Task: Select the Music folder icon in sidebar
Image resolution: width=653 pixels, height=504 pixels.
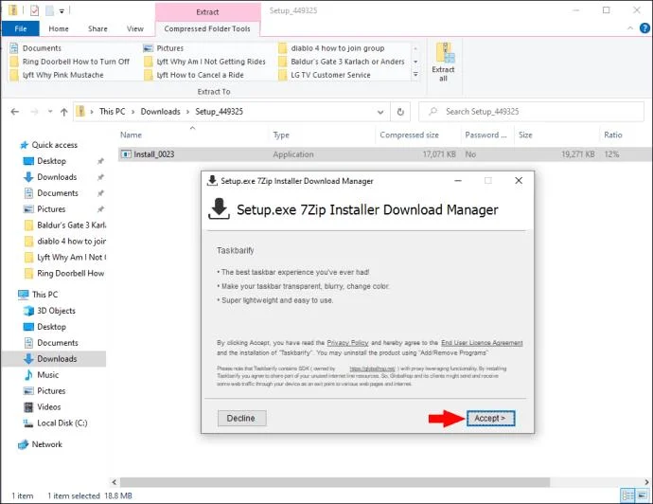Action: click(28, 375)
